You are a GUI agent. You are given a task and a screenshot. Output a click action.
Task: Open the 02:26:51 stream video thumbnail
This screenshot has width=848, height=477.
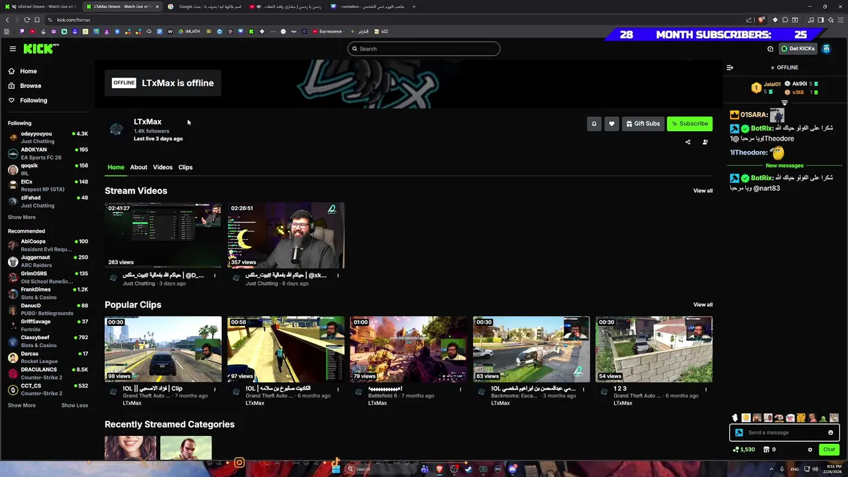(x=286, y=235)
